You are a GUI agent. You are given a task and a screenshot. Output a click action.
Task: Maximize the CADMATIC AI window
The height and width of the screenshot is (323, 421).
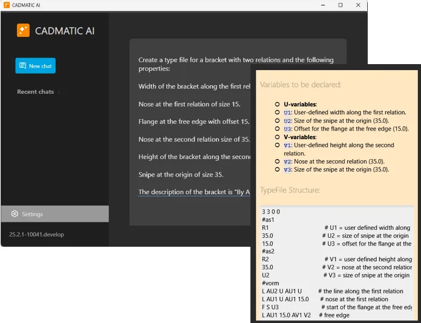tap(340, 5)
